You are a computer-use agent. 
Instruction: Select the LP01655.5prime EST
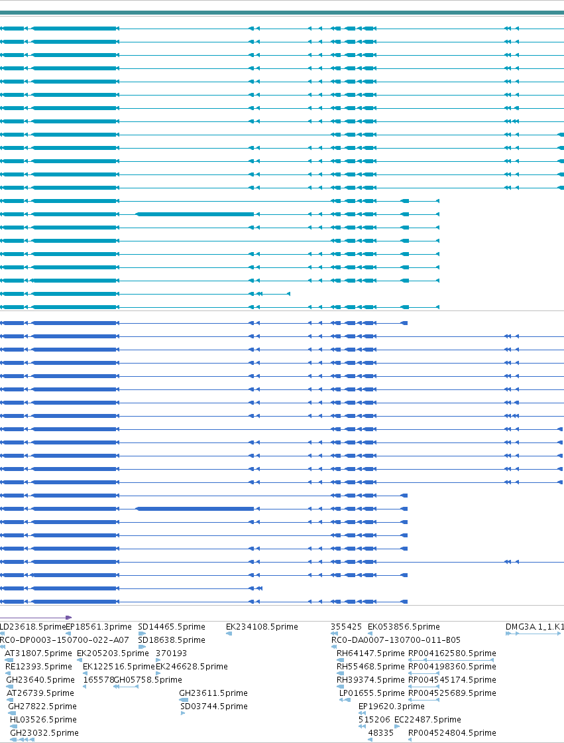(372, 693)
